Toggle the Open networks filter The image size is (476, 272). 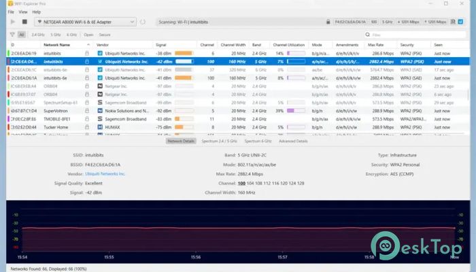(x=88, y=35)
